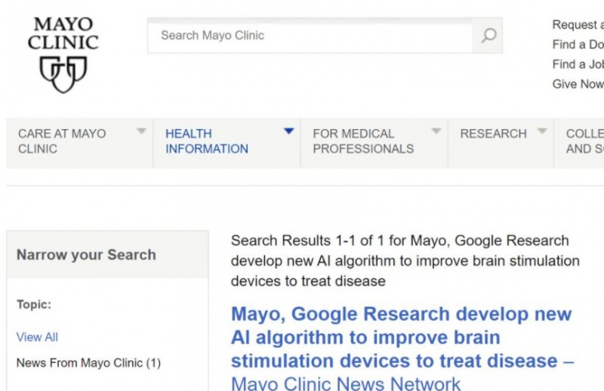Open the partially visible College menu item
The width and height of the screenshot is (604, 391).
click(584, 141)
